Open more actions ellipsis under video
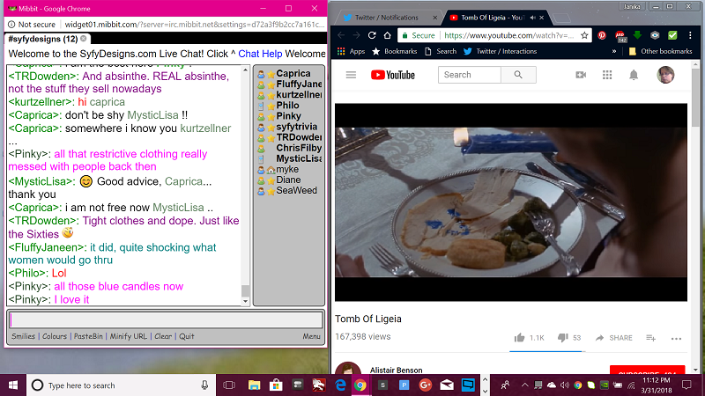Viewport: 705px width, 396px height. 676,339
